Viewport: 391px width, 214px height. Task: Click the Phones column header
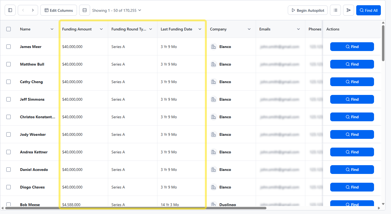[315, 29]
